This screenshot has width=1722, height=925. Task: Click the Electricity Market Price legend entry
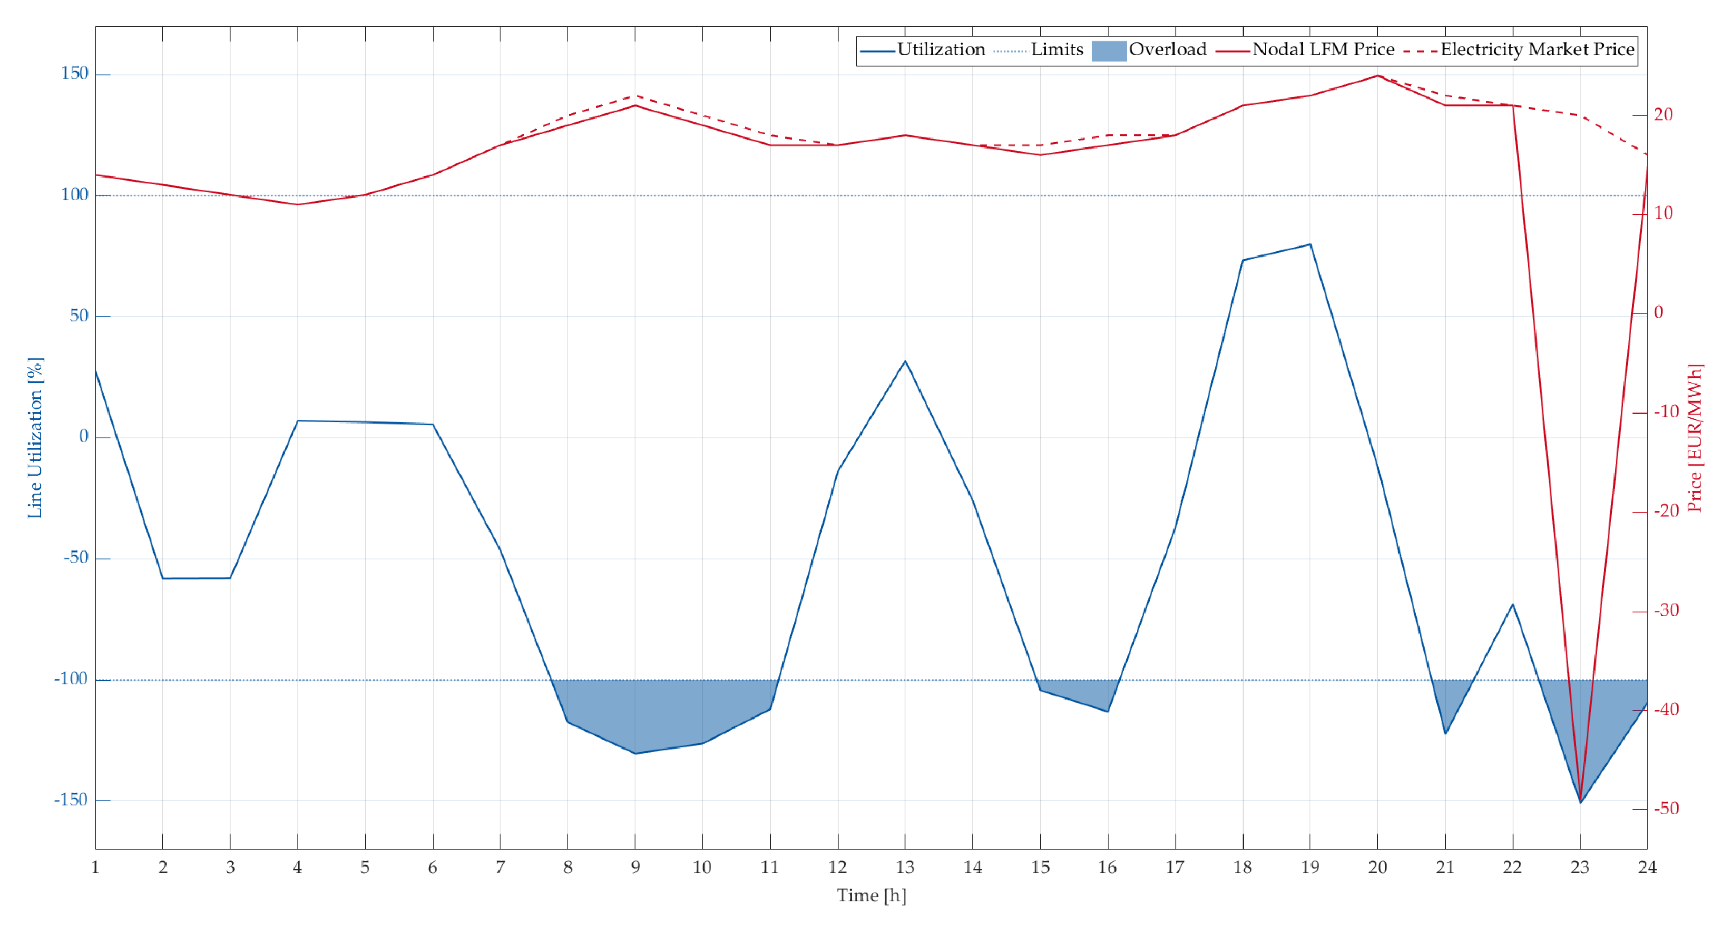[1537, 50]
